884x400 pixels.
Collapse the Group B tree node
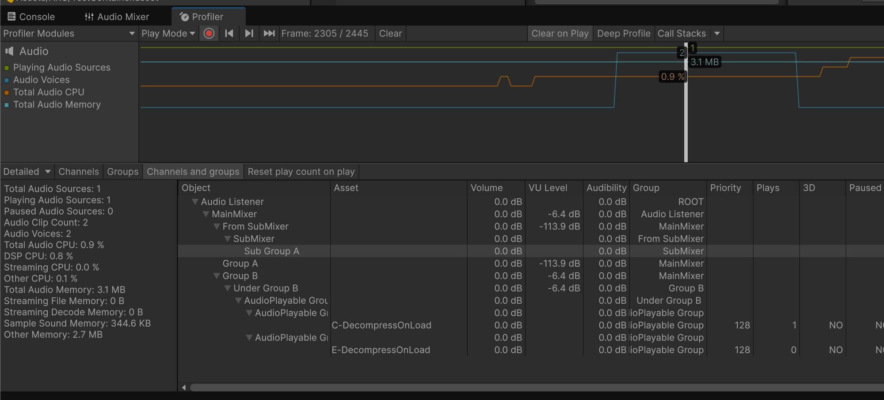click(217, 276)
